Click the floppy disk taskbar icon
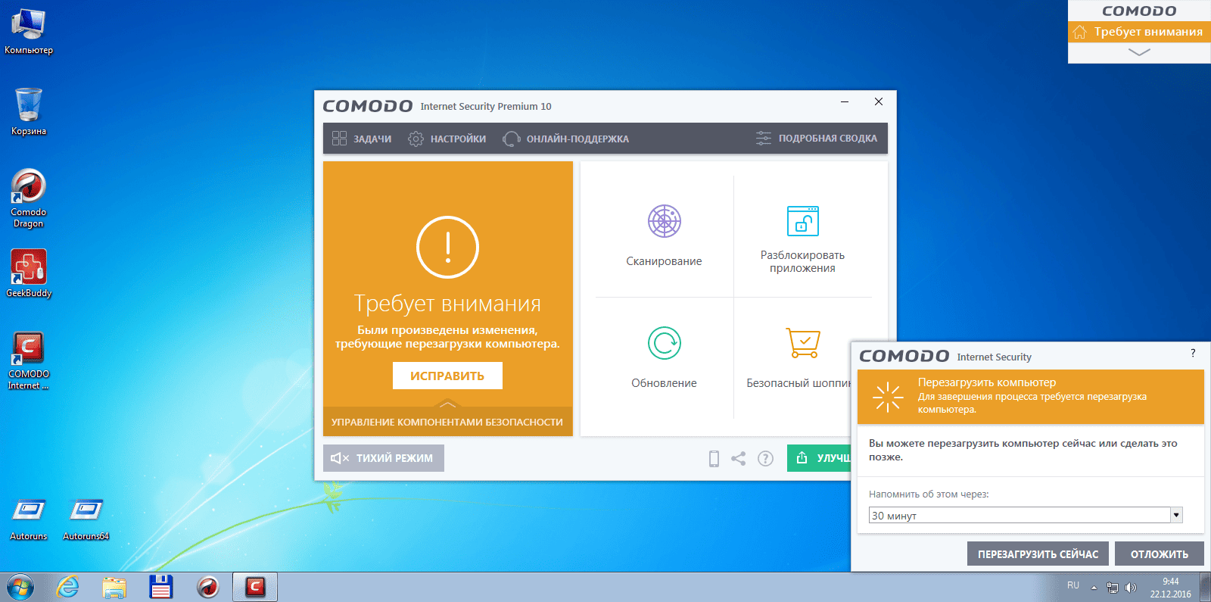 pos(161,587)
